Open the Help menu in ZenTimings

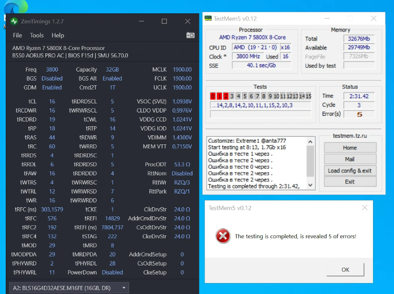(58, 35)
